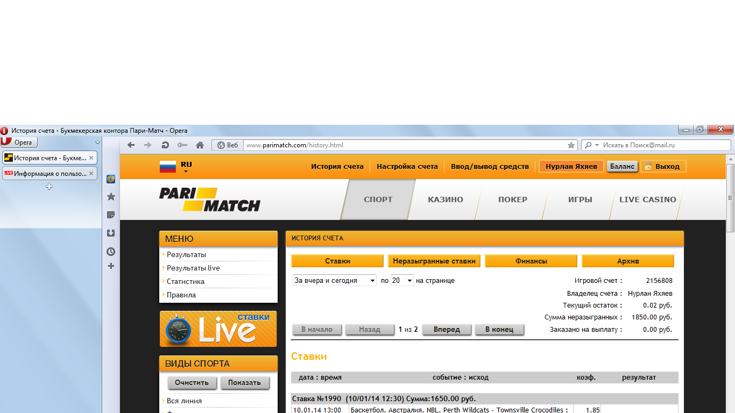Reload the page with the refresh icon
Image resolution: width=735 pixels, height=413 pixels.
(165, 145)
